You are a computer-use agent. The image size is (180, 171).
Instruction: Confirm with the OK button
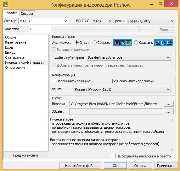(115, 166)
